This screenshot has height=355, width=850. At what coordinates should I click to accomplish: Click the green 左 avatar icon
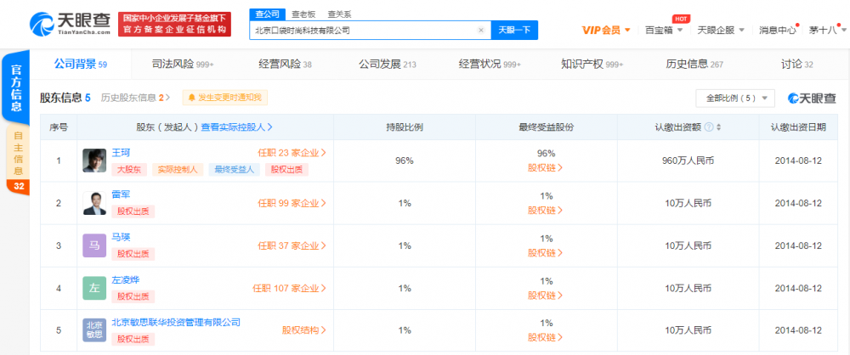tap(94, 288)
